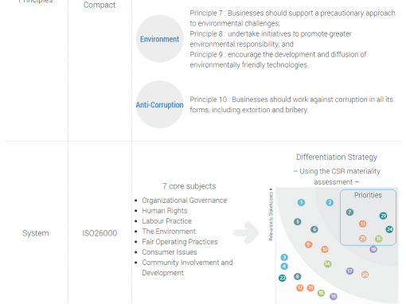
Task: Click teal dot 22 on chart
Action: (x=283, y=278)
